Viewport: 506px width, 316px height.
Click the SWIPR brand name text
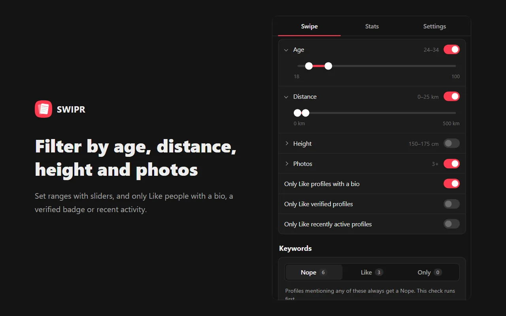point(71,109)
